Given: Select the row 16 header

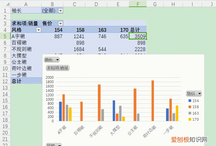Looking at the screenshot, I should 5,107.
